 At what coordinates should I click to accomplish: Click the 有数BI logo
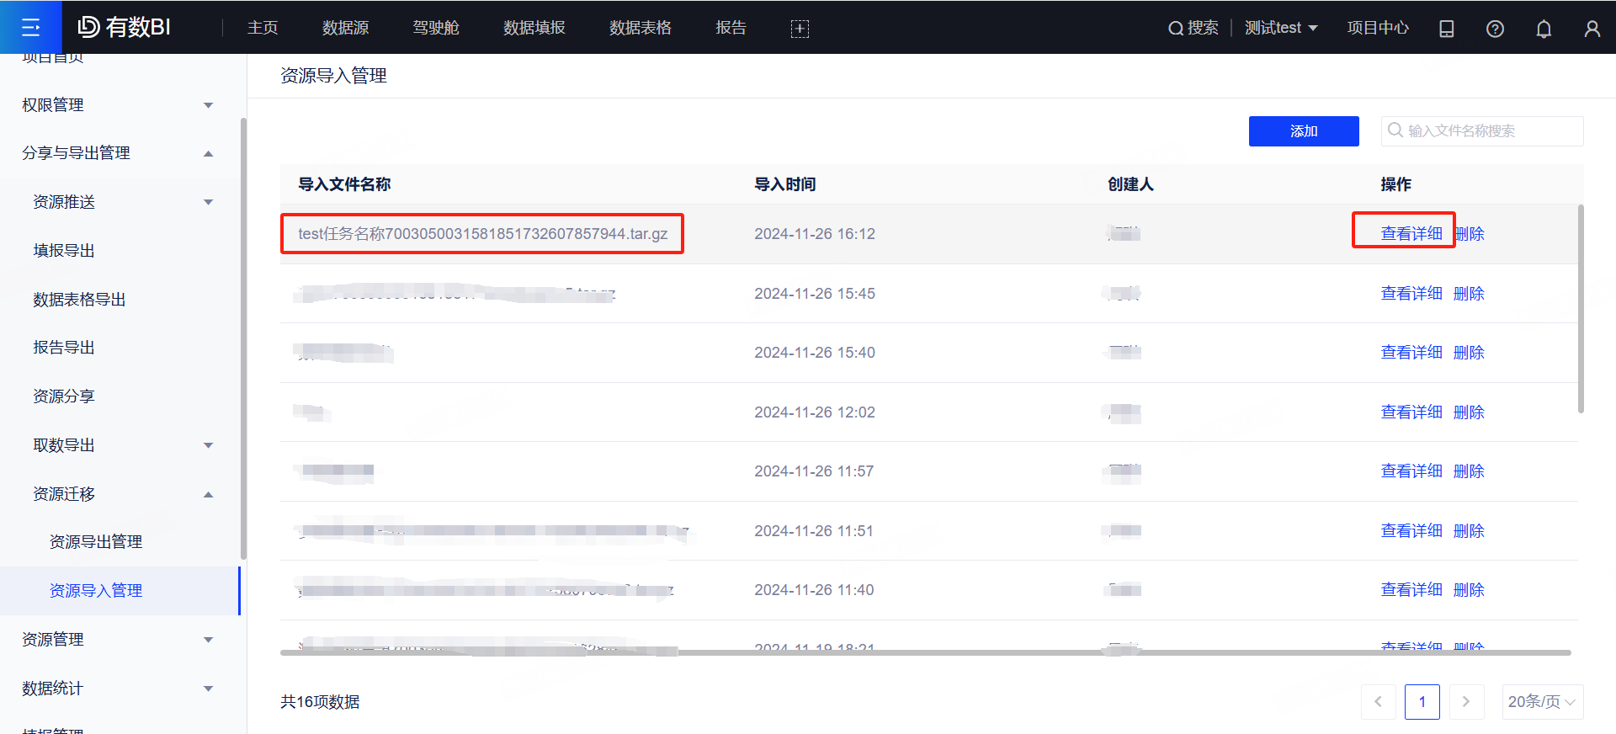(125, 28)
